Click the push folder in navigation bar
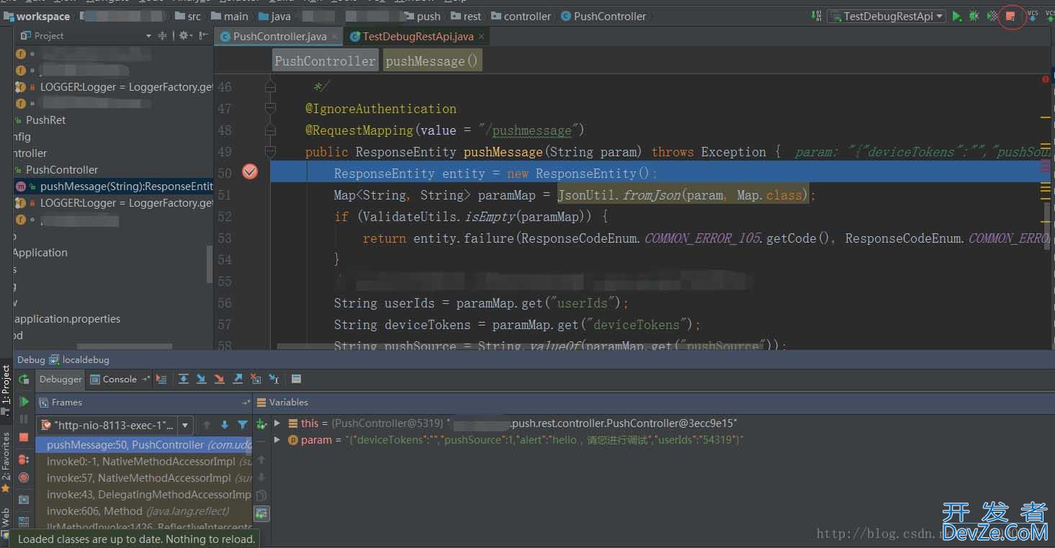This screenshot has height=548, width=1055. click(422, 16)
